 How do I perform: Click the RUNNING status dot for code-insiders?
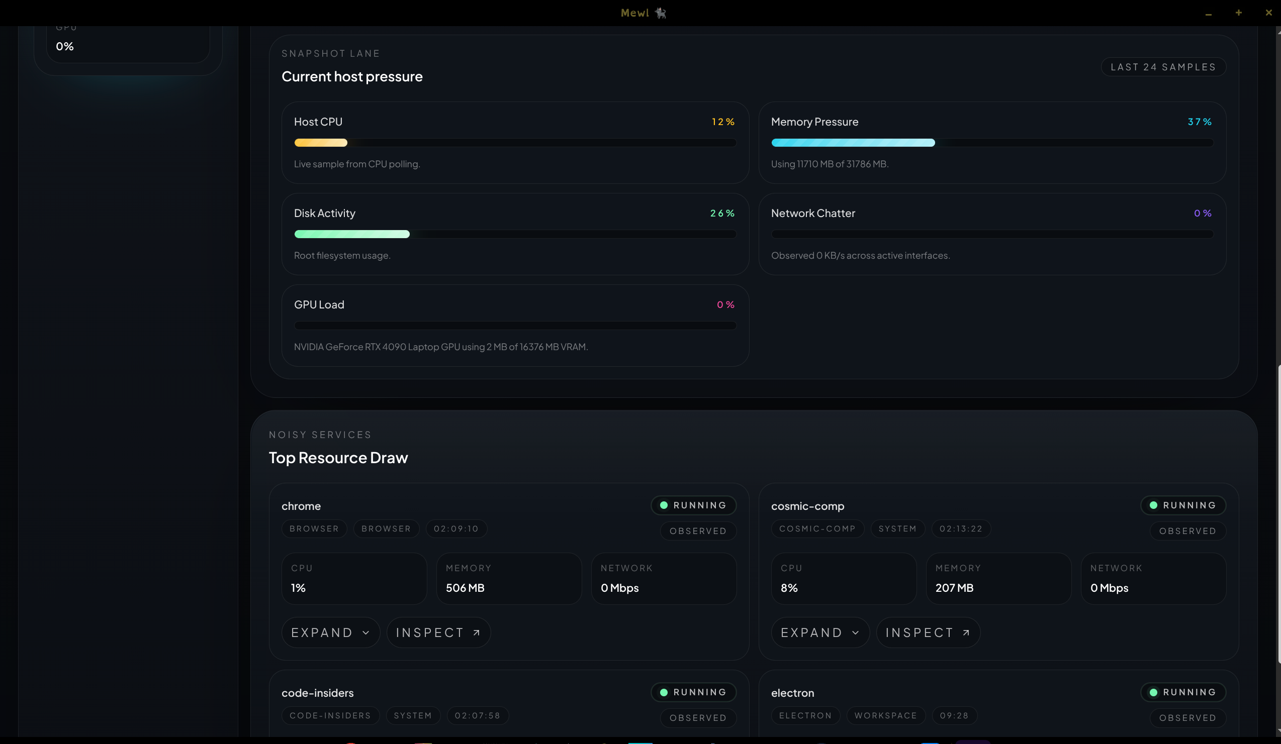click(664, 692)
